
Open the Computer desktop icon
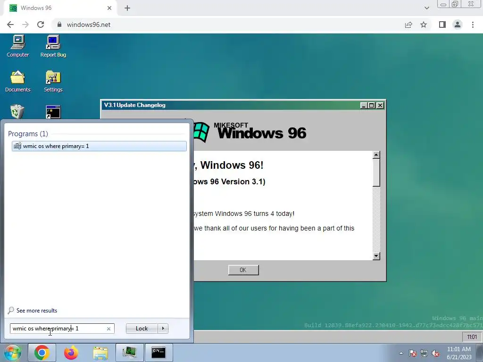coord(18,46)
